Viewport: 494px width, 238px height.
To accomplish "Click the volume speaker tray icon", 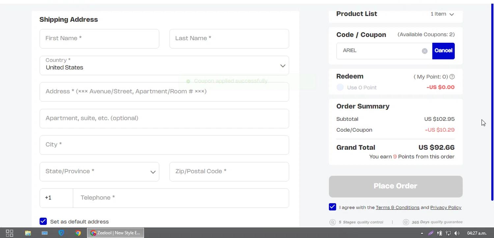I will pyautogui.click(x=457, y=233).
